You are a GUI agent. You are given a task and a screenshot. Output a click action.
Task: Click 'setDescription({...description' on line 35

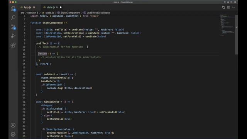[68, 133]
